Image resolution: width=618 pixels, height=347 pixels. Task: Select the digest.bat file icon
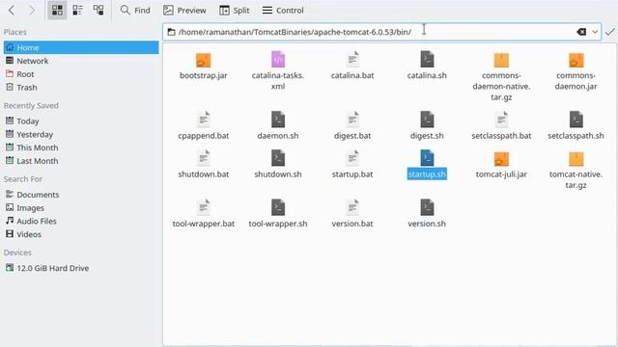coord(352,120)
